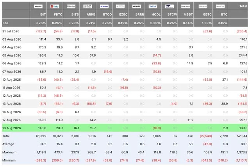Click the 37.6 ARKB value for 05 Aug
Image resolution: width=250 pixels, height=167 pixels.
pyautogui.click(x=93, y=55)
